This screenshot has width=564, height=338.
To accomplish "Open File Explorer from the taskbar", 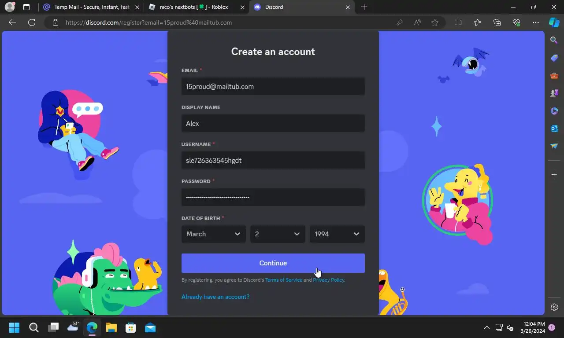I will [x=111, y=327].
